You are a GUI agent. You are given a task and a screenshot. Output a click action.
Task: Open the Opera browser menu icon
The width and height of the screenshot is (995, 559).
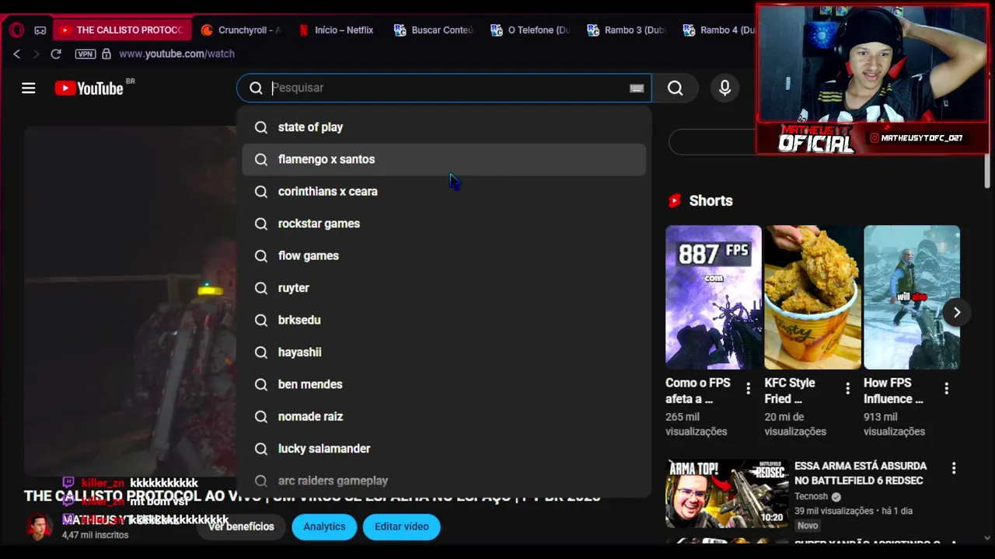coord(16,30)
